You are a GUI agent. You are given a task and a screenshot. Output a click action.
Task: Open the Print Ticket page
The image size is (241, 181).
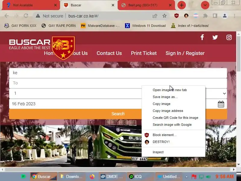tap(144, 53)
